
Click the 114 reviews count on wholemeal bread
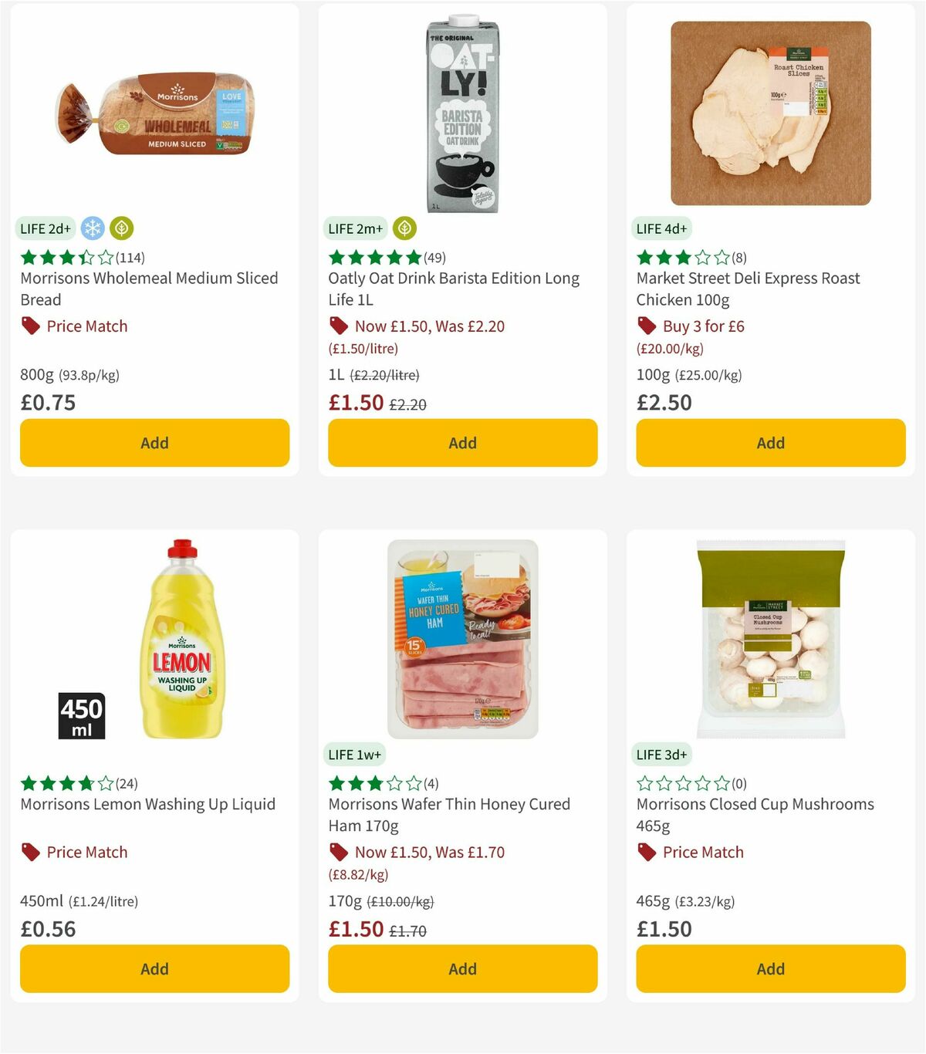click(x=130, y=258)
